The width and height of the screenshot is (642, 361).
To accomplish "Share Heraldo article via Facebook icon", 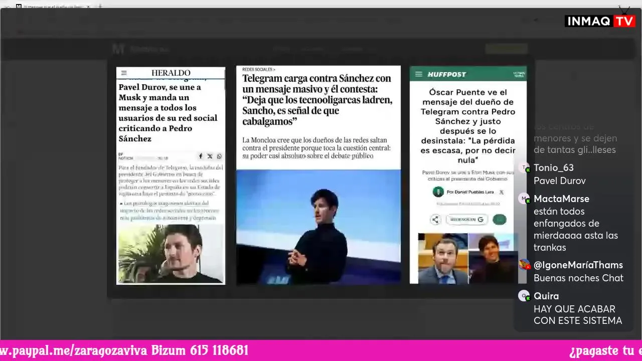I will pos(201,156).
